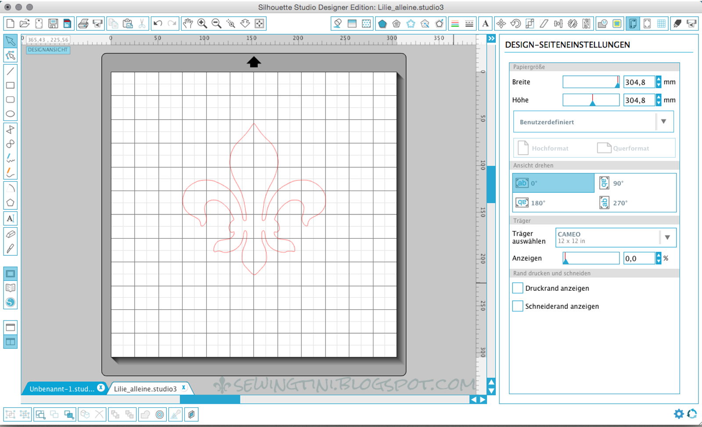Expand the CAMEO Träger auswählen dropdown
Viewport: 702px width, 427px height.
tap(668, 237)
